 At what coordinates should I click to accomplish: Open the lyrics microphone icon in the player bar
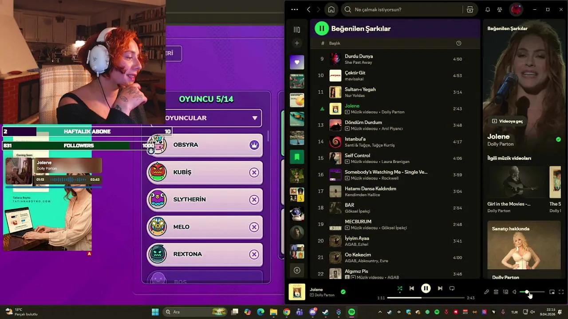tap(486, 292)
